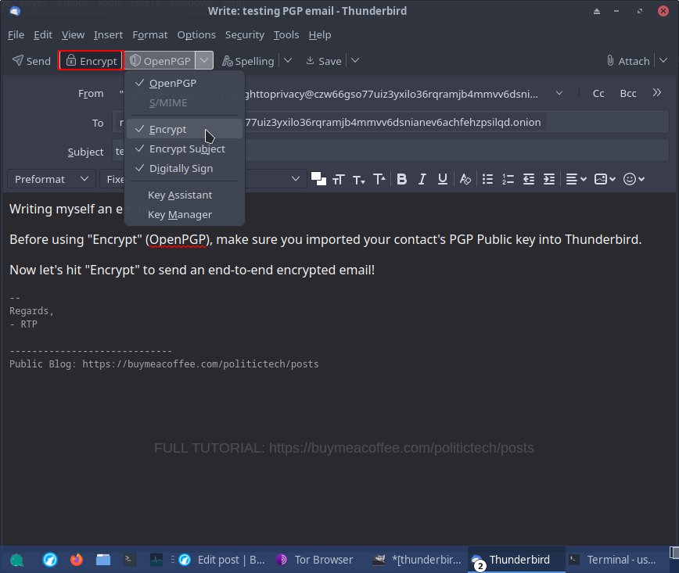Open the font family dropdown
Image resolution: width=679 pixels, height=573 pixels.
pyautogui.click(x=203, y=179)
